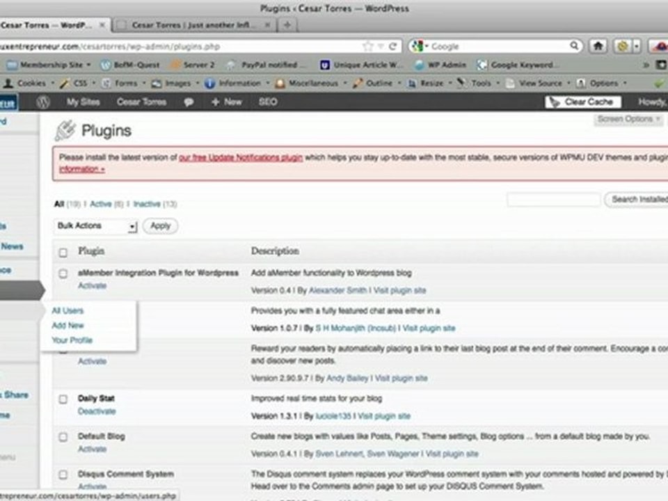Check the Disqus Comment System checkbox
This screenshot has height=501, width=668.
click(63, 475)
